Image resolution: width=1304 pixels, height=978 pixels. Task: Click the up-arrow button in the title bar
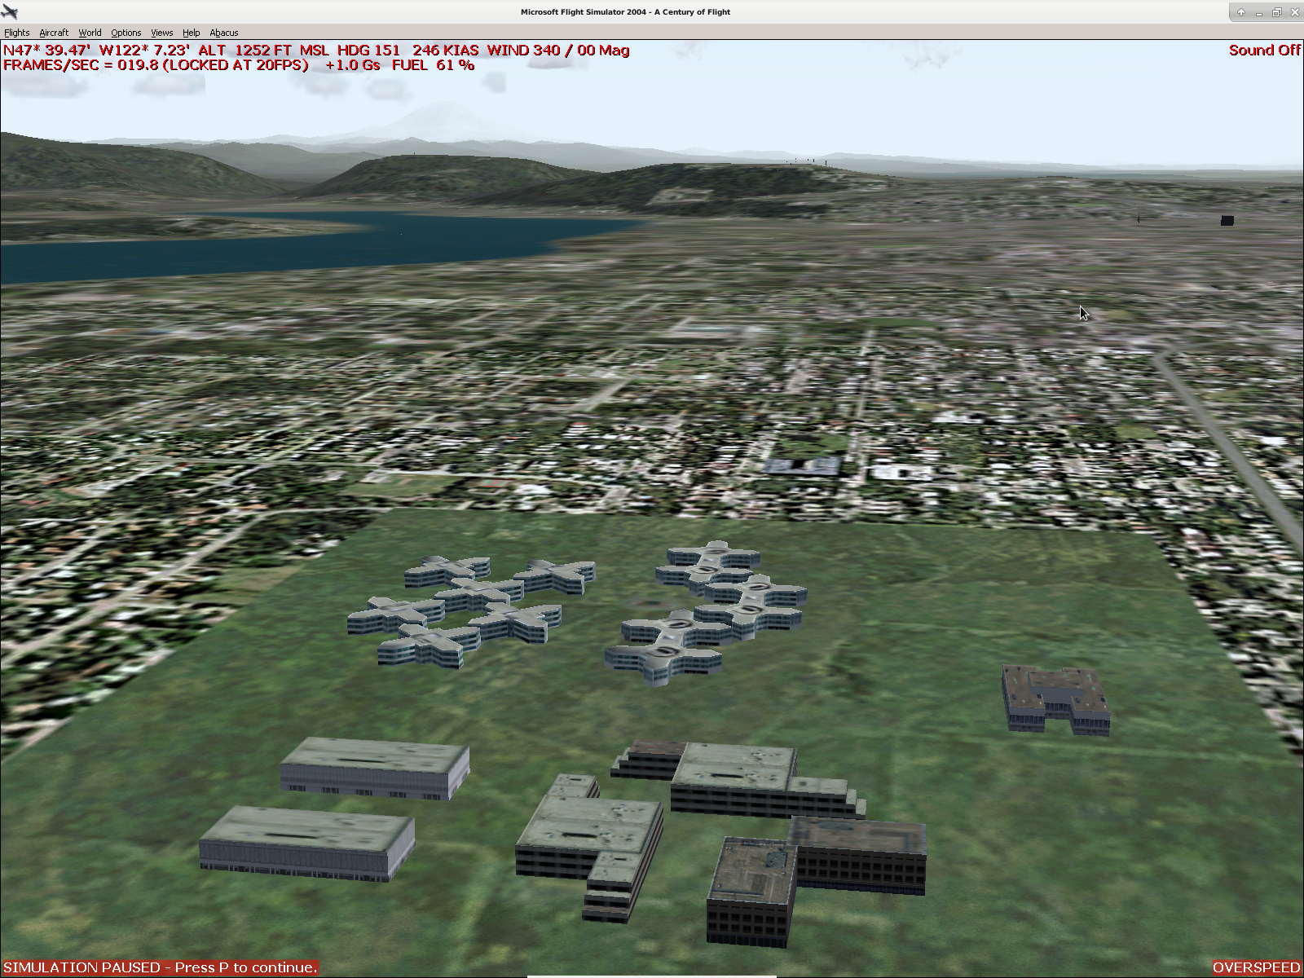[x=1240, y=12]
